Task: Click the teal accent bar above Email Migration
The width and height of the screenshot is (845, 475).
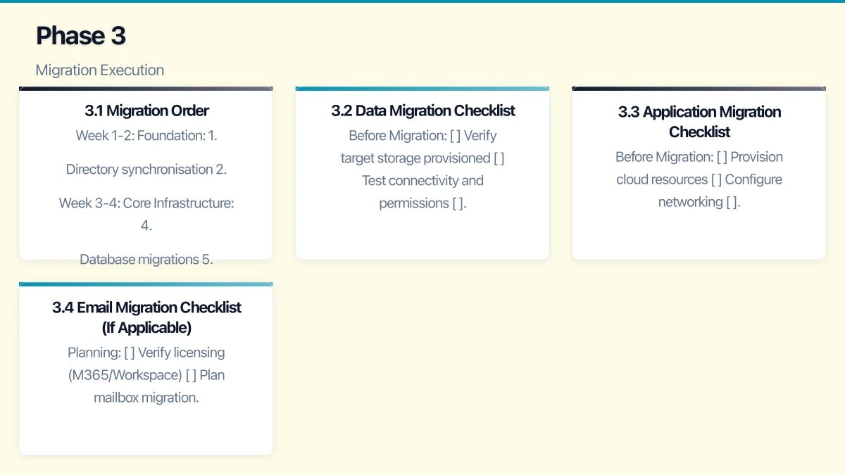Action: click(146, 284)
